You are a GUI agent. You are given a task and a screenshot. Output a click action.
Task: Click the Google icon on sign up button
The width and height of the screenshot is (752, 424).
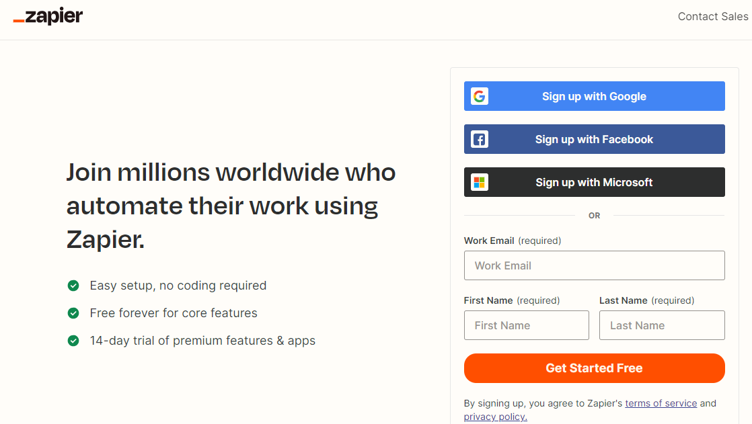(479, 96)
